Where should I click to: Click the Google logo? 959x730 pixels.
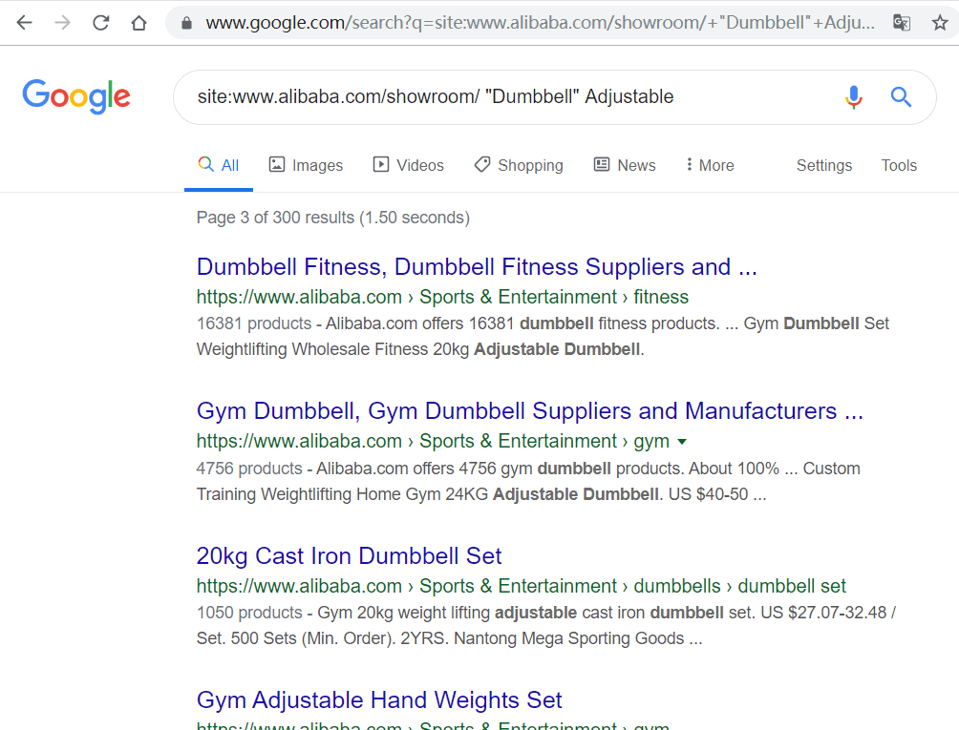76,96
